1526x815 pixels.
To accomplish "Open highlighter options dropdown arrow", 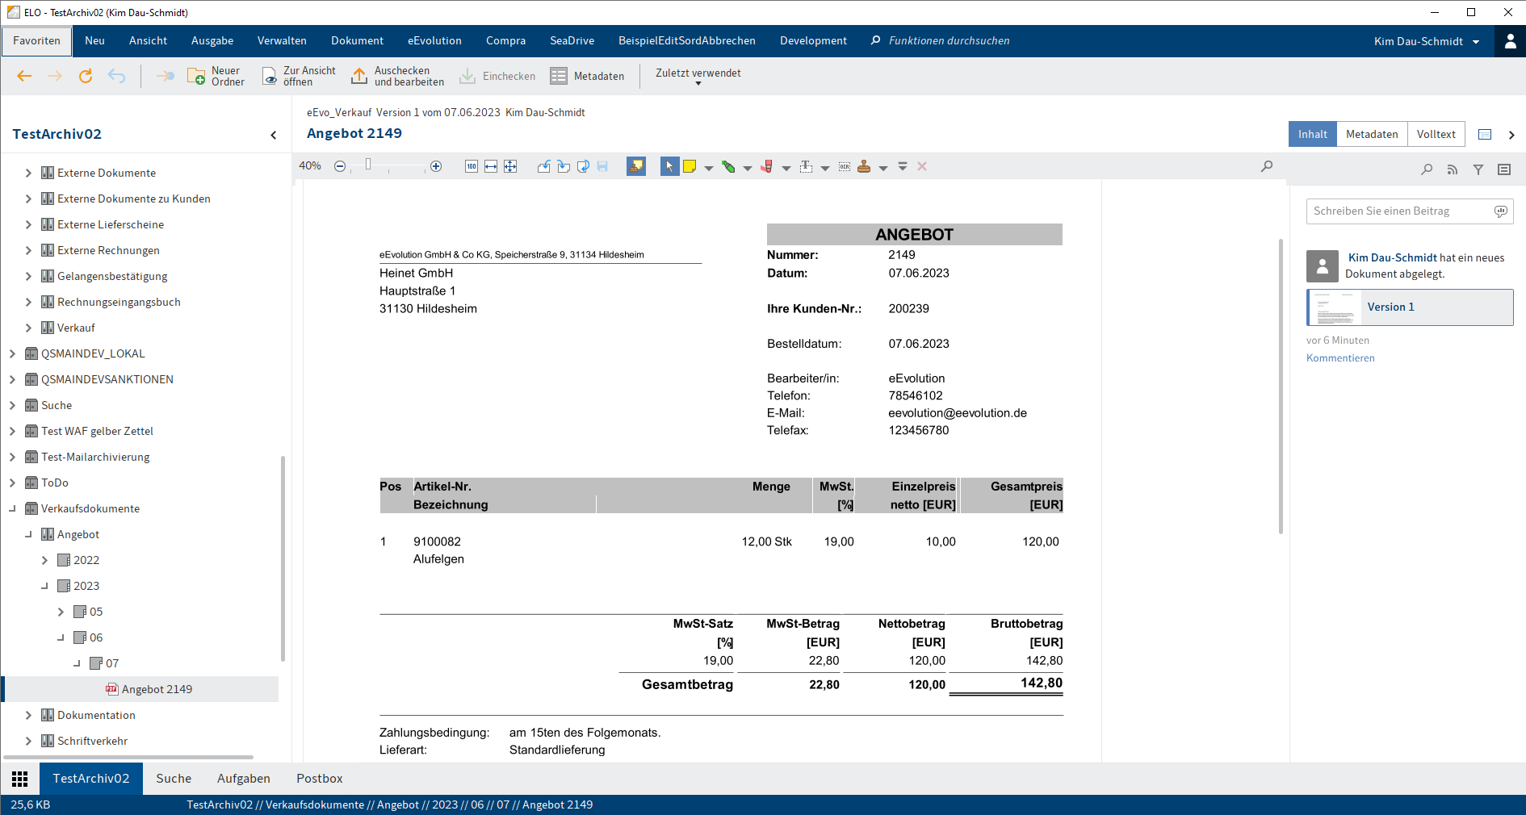I will (x=748, y=168).
